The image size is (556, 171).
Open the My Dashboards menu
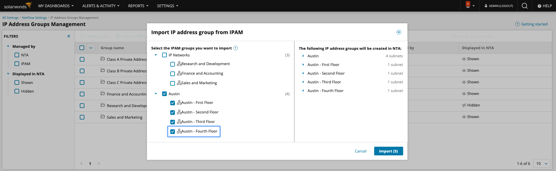tap(56, 6)
